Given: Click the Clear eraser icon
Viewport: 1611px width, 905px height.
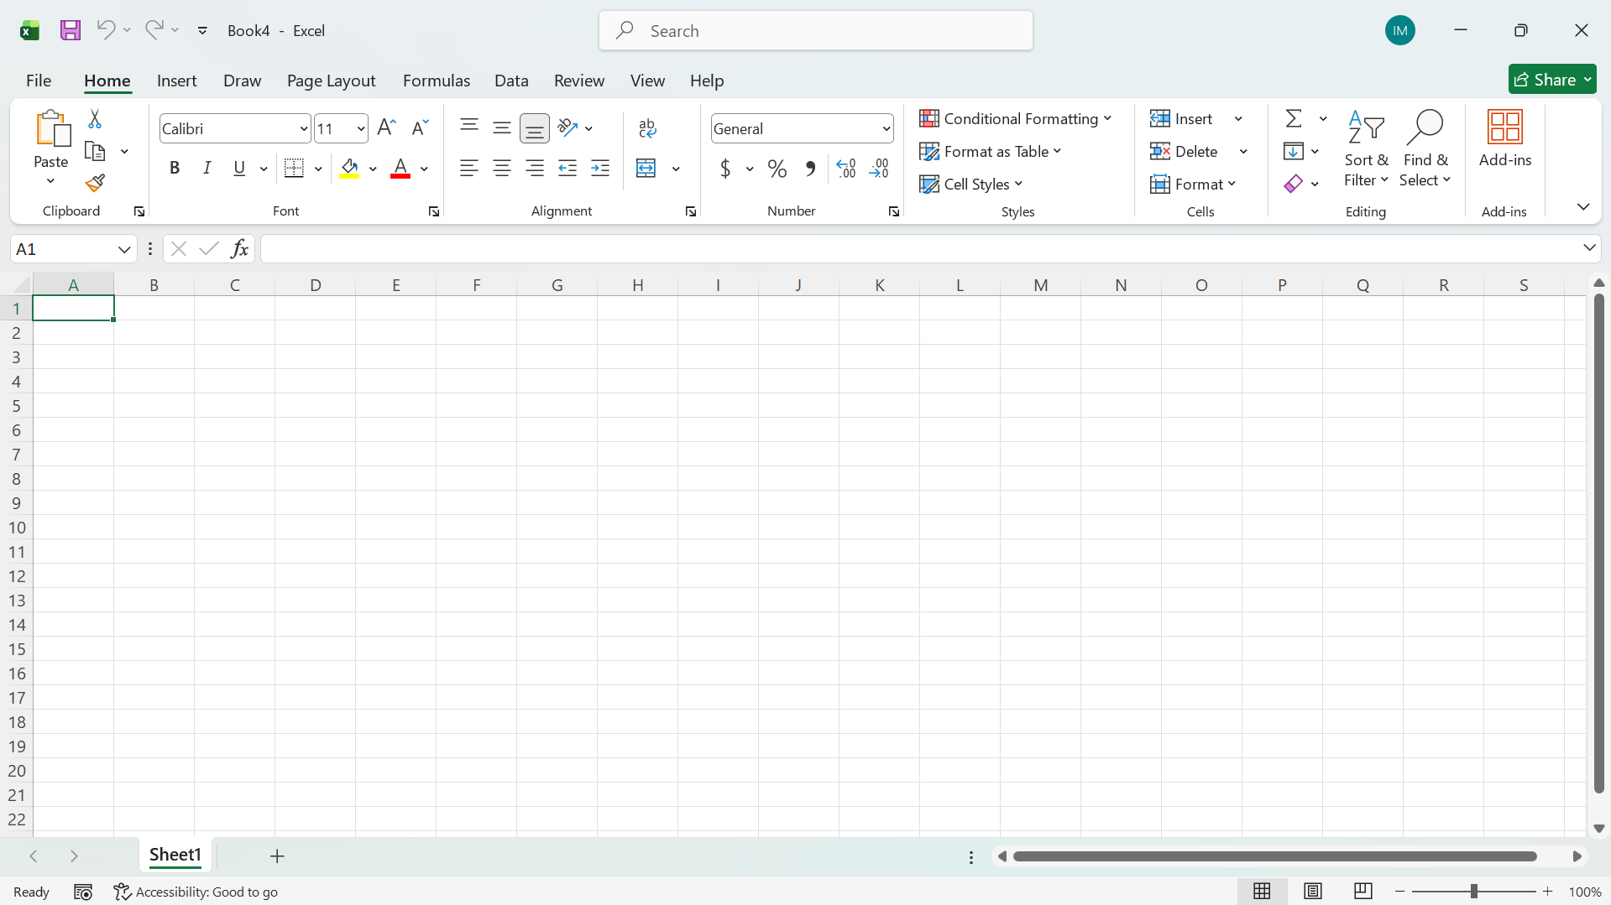Looking at the screenshot, I should [1294, 184].
